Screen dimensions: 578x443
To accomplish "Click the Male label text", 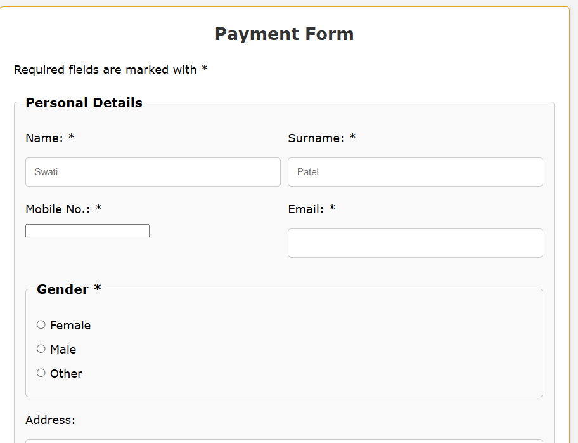I will click(63, 349).
